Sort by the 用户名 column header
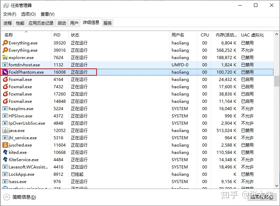 click(x=183, y=35)
